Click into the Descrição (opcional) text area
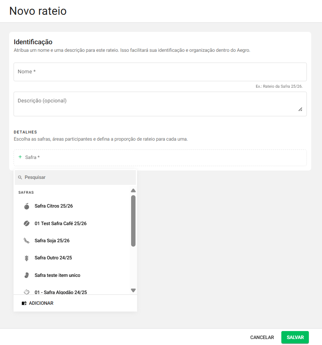Viewport: 322px width, 345px height. point(155,104)
